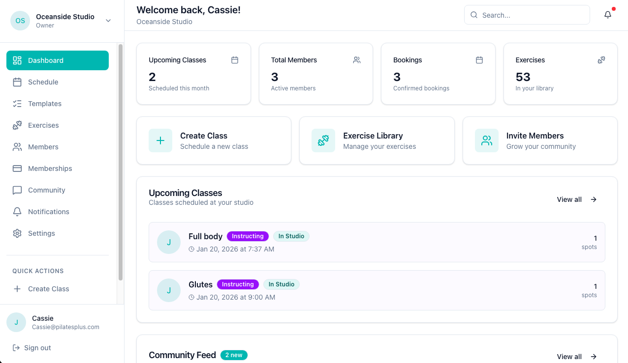
Task: Expand the Oceanside Studio switcher chevron
Action: point(108,21)
